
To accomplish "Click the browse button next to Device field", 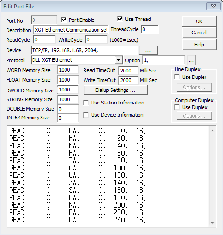I will click(148, 50).
